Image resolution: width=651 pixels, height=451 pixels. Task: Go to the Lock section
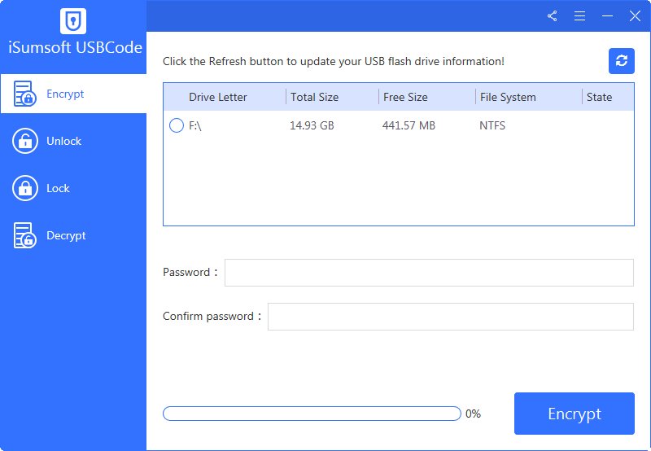[58, 189]
